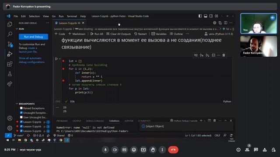
Task: Disable second Lesson-5.ipynb breakpoint checkbox
Action: [x=21, y=126]
